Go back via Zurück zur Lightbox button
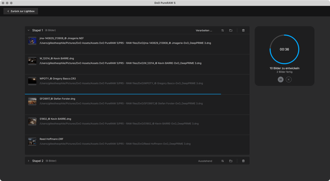The image size is (330, 181). (x=21, y=11)
